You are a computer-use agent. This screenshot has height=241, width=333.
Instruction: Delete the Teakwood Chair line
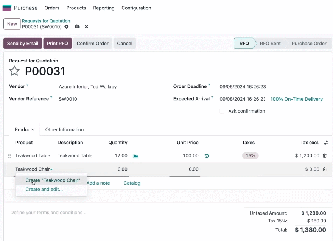click(325, 169)
